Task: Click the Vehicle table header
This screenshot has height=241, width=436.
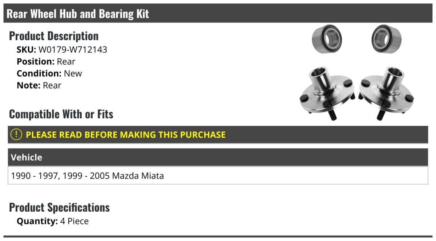Action: (27, 158)
